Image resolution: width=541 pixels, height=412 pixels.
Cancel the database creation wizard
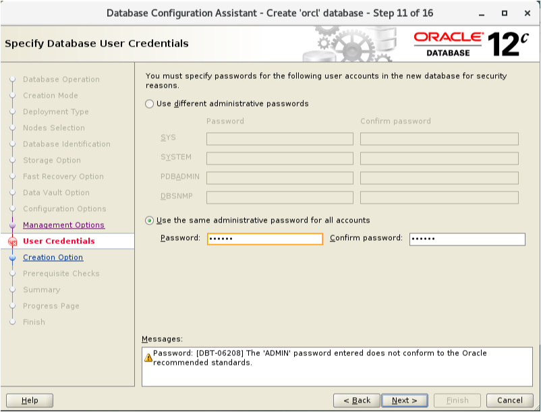[x=509, y=401]
